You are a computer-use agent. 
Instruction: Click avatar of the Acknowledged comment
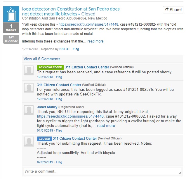(x=29, y=70)
